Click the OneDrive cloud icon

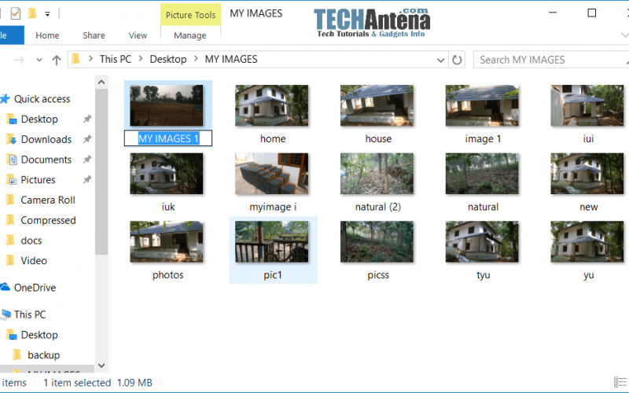(5, 287)
